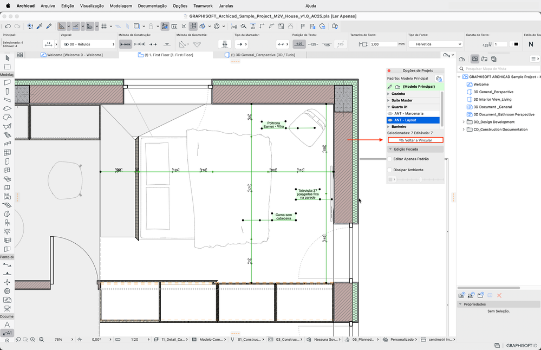Click the Dissipar Ambiente fade slider
The width and height of the screenshot is (541, 350).
click(420, 179)
